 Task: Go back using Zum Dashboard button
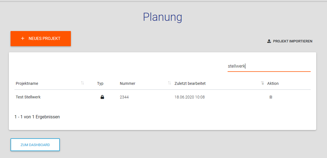tap(35, 145)
